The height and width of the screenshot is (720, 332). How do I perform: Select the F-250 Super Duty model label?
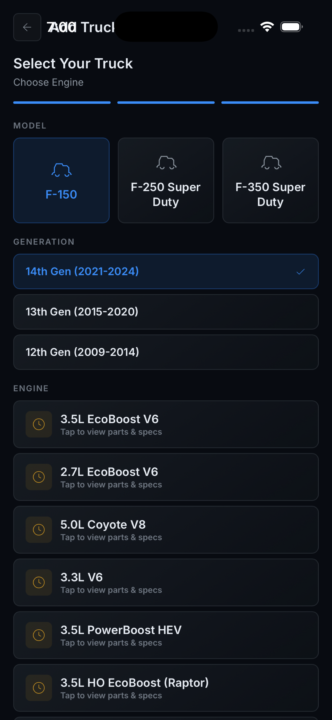pos(166,194)
